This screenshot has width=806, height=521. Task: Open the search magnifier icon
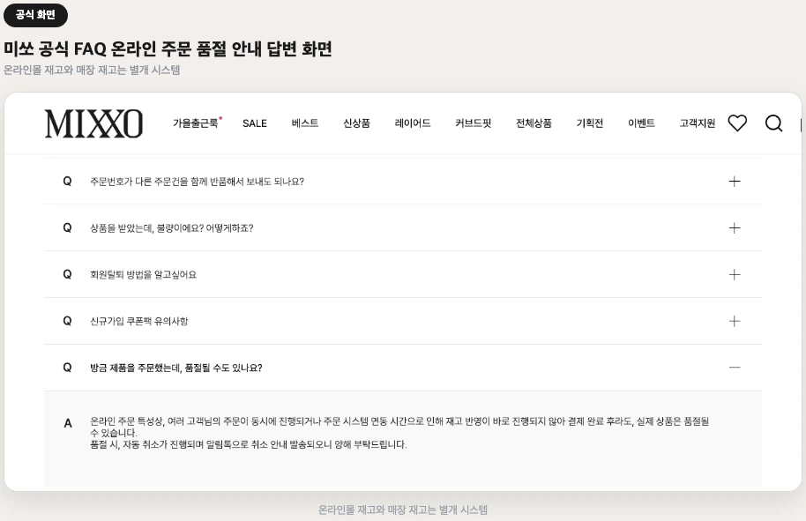(x=773, y=123)
